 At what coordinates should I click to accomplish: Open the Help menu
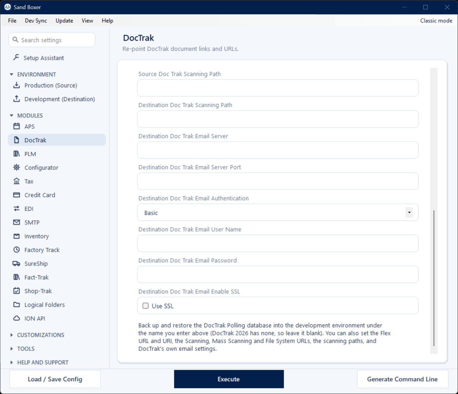[107, 20]
